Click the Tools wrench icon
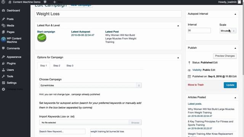Image resolution: width=244 pixels, height=137 pixels. coord(3,76)
